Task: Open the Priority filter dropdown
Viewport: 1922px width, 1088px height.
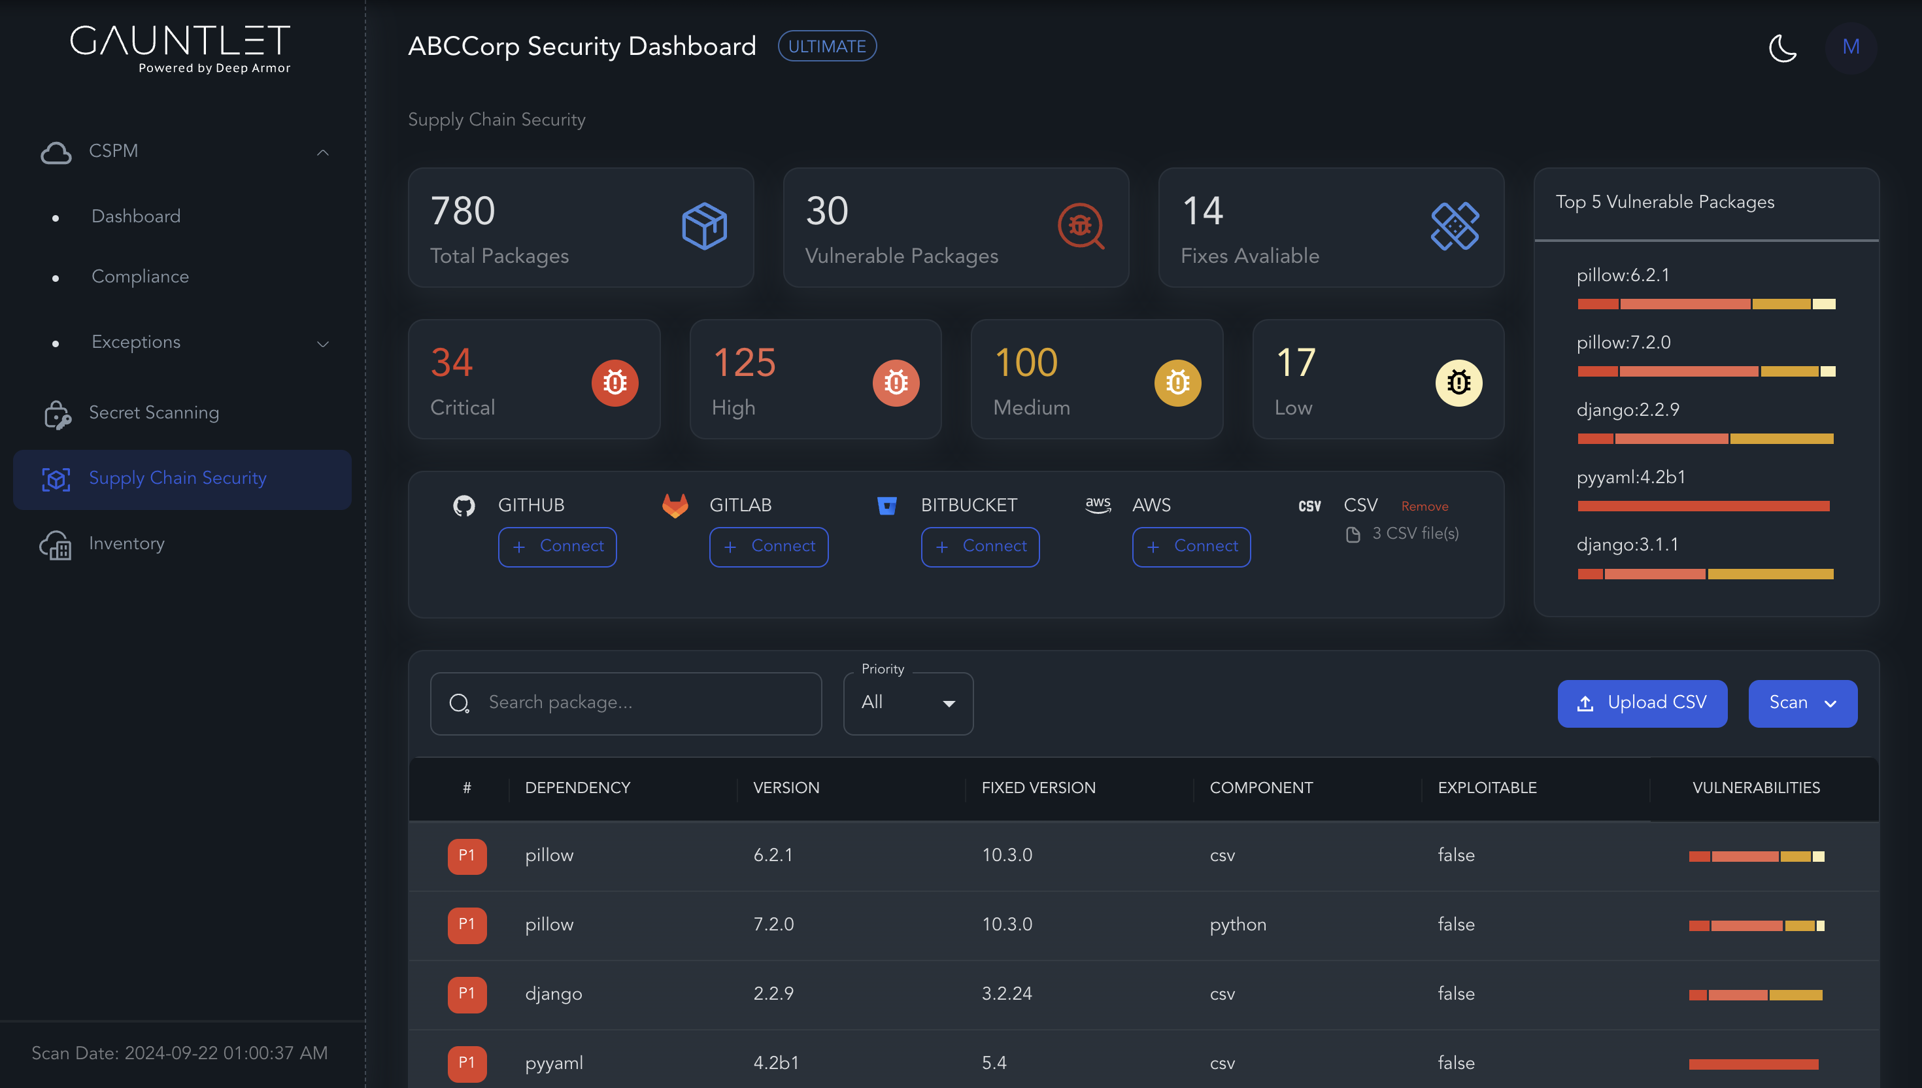Action: [907, 703]
